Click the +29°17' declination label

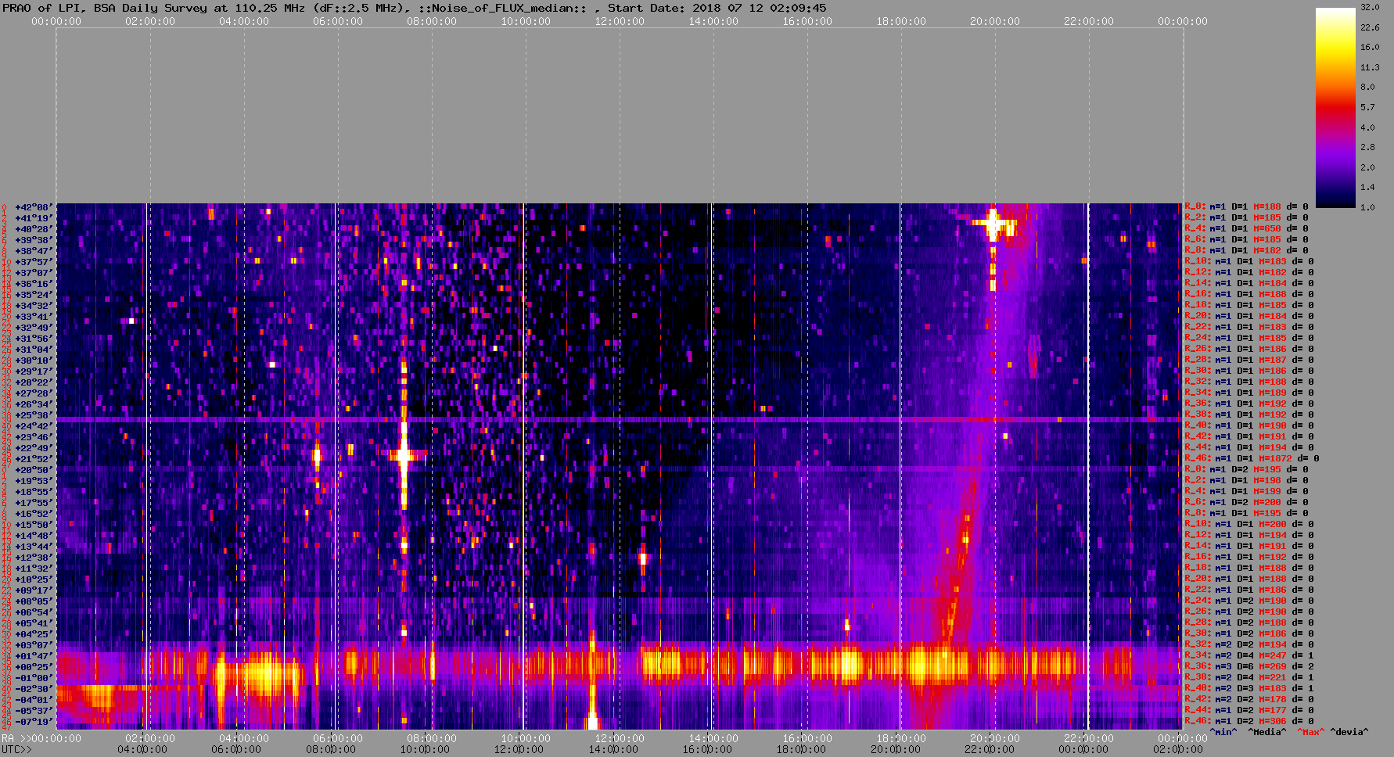tap(34, 371)
